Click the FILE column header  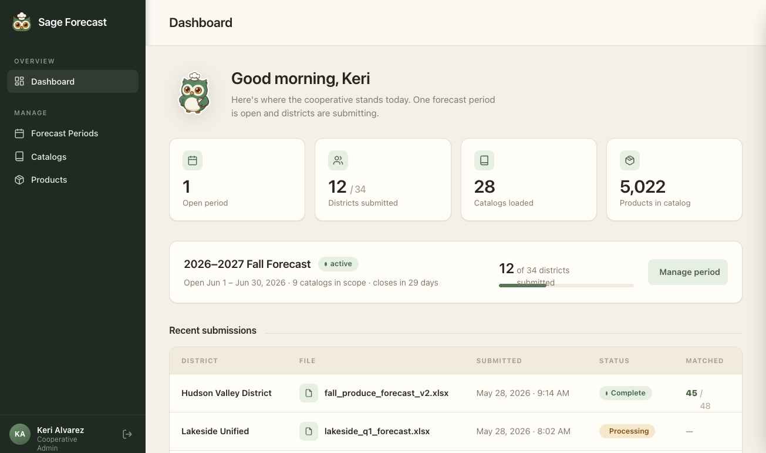pyautogui.click(x=307, y=361)
